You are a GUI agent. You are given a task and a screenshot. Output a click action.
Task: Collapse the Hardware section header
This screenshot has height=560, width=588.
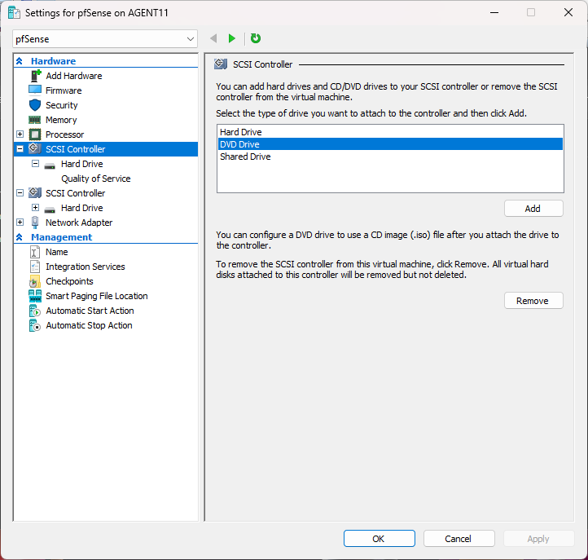click(20, 61)
